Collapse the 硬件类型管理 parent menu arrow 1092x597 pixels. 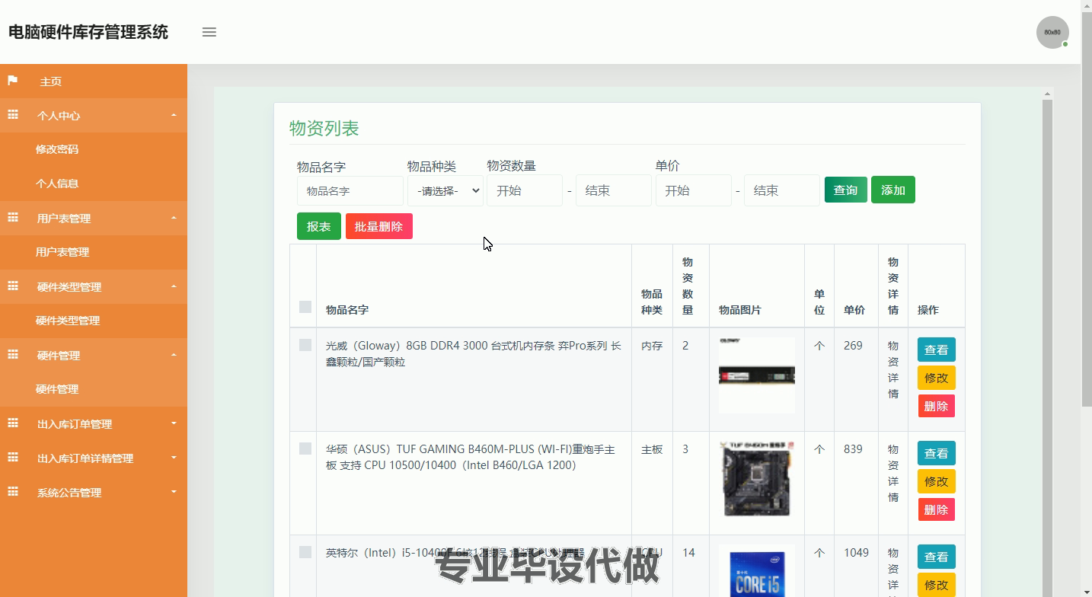[174, 286]
